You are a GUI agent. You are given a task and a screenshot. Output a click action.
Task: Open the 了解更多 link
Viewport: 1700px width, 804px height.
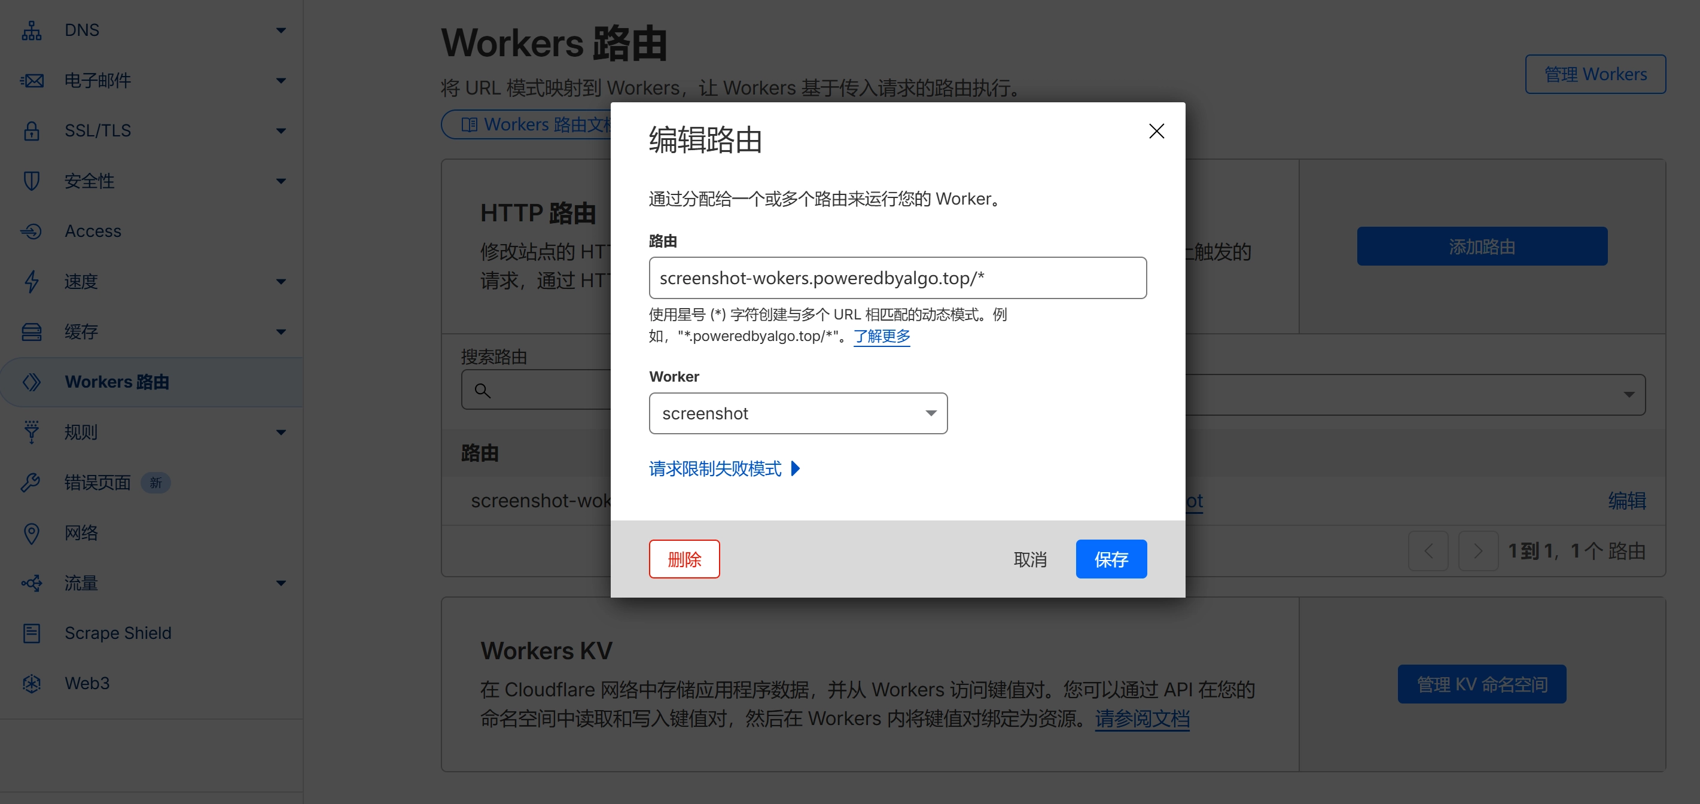point(882,336)
